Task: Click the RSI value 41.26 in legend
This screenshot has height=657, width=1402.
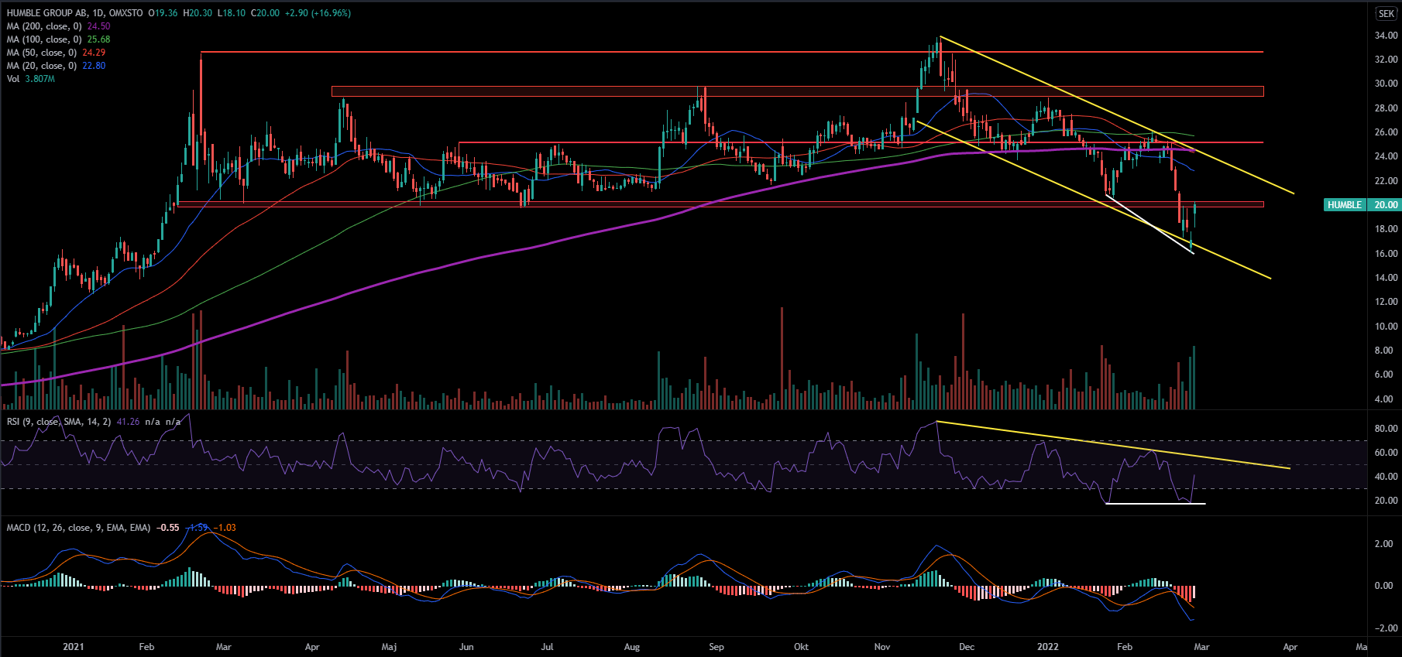Action: tap(128, 422)
